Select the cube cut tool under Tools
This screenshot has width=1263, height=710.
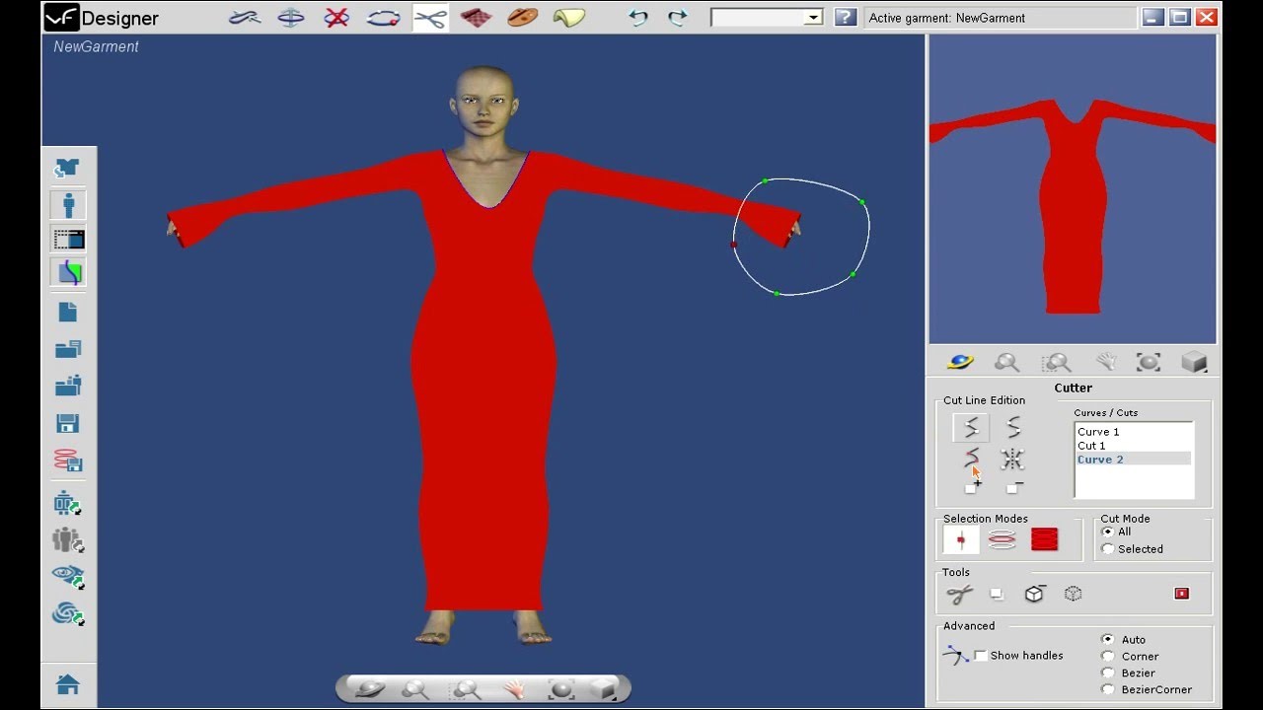click(x=1034, y=593)
